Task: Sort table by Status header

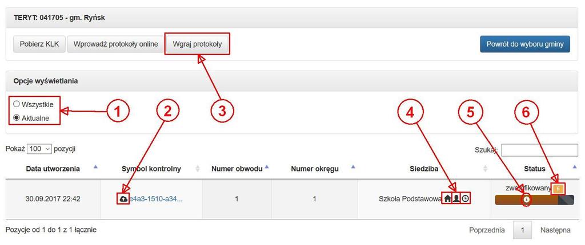Action: [535, 169]
